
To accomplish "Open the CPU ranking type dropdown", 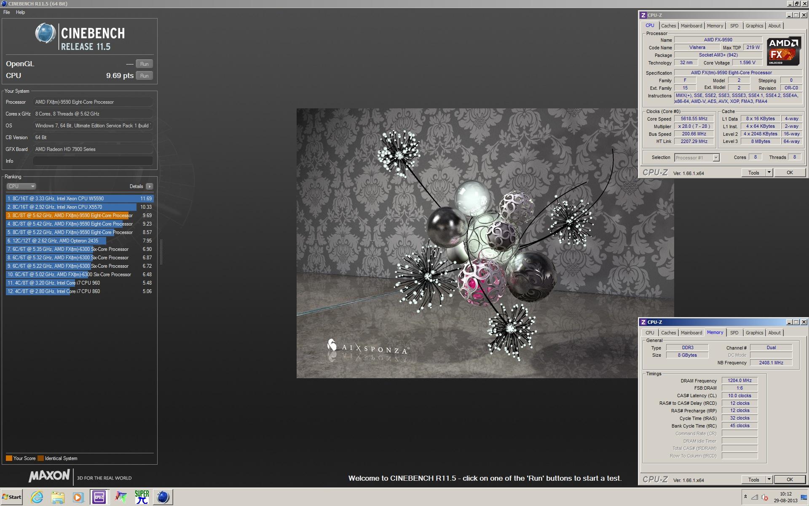I will click(21, 186).
